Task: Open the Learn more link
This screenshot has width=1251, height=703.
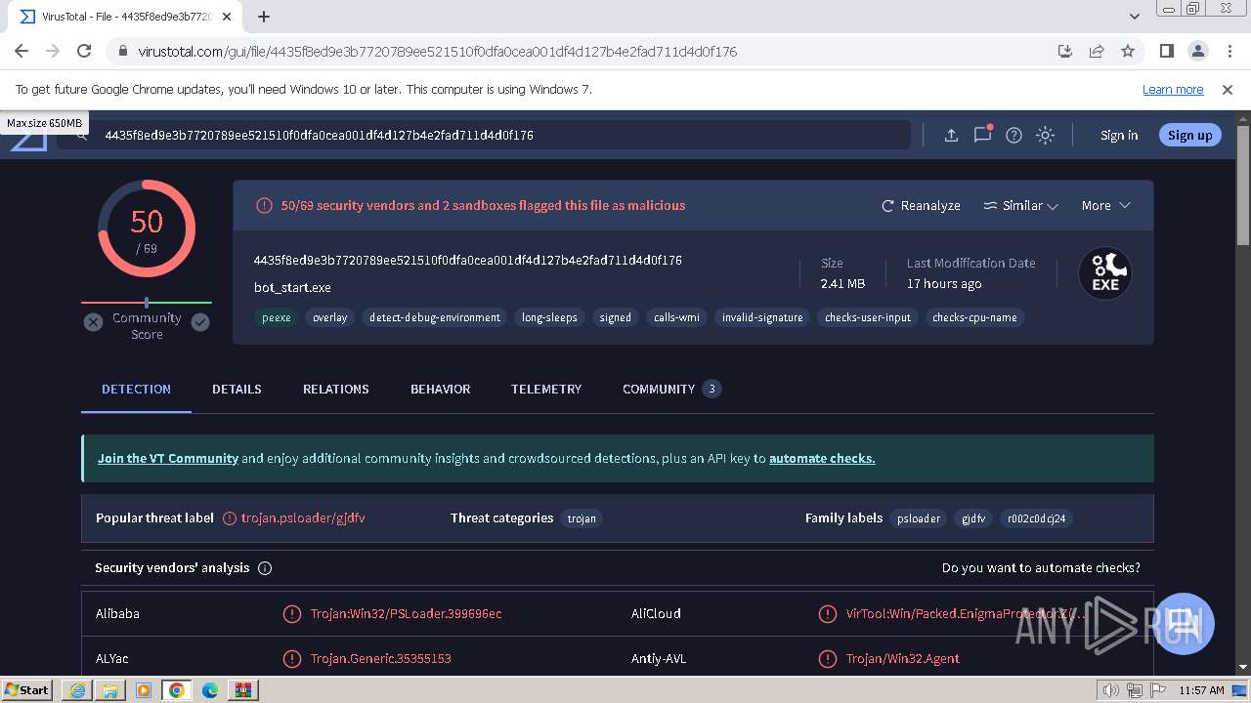Action: (1173, 90)
